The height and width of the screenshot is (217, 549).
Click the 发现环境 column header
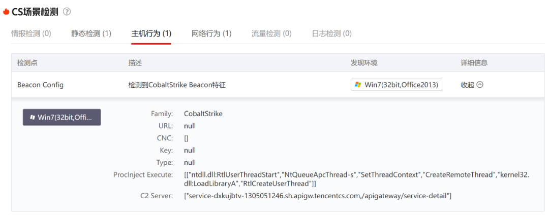(x=364, y=63)
